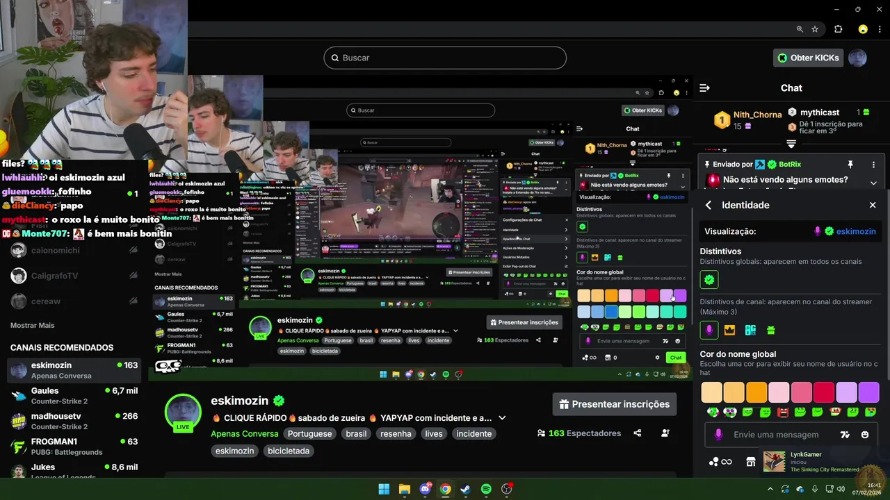Unpin the BotRix pinned message
Screen dimensions: 890x500
[x=850, y=165]
